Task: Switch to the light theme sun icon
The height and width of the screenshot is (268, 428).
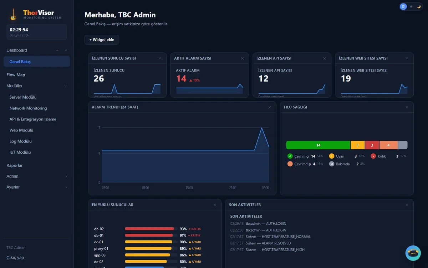Action: tap(411, 6)
